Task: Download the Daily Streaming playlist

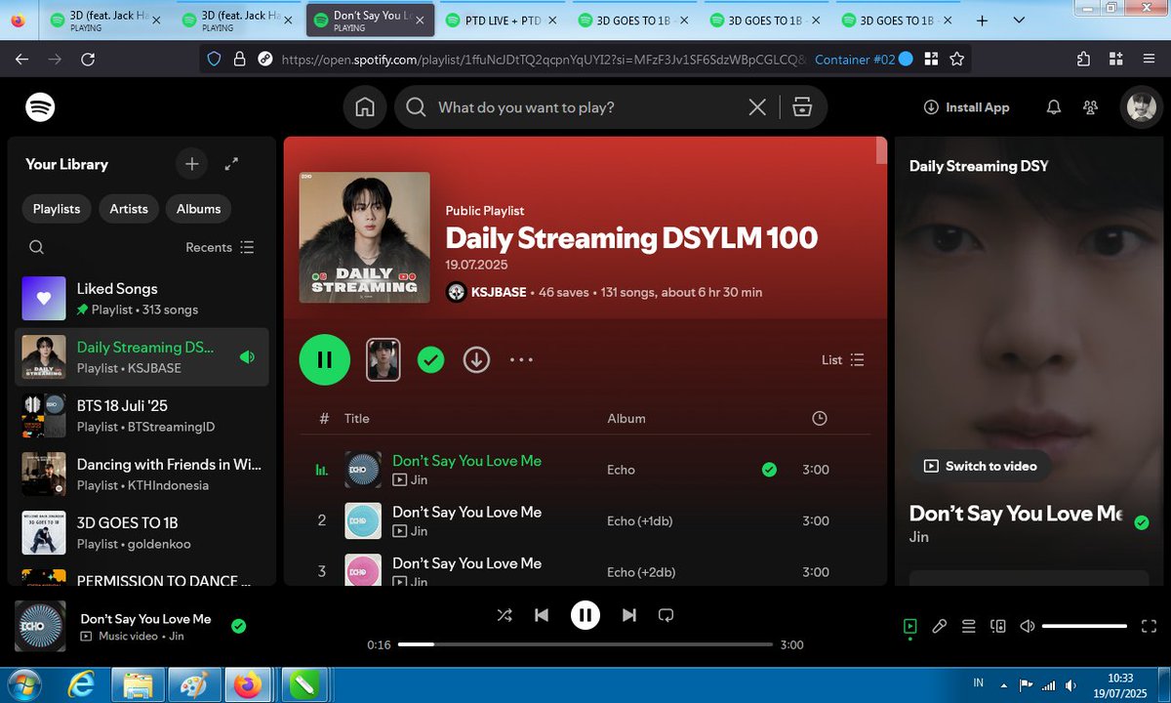Action: 476,359
